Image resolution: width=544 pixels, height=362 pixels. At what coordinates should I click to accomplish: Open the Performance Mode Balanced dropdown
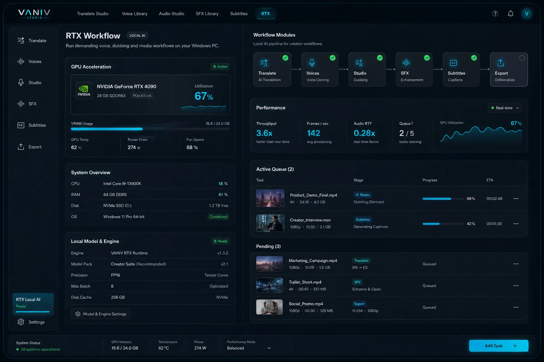coord(248,348)
